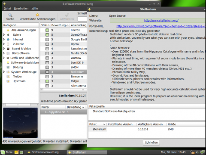Sort by the Paket column header arrow
The image size is (206, 155).
(x=104, y=124)
